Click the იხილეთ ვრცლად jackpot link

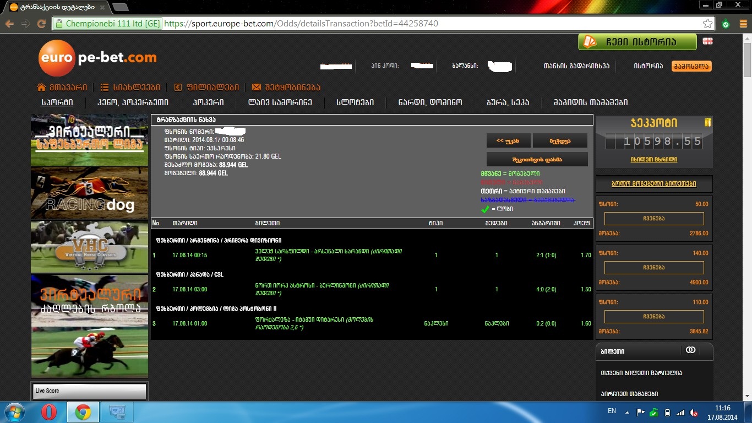(x=653, y=159)
